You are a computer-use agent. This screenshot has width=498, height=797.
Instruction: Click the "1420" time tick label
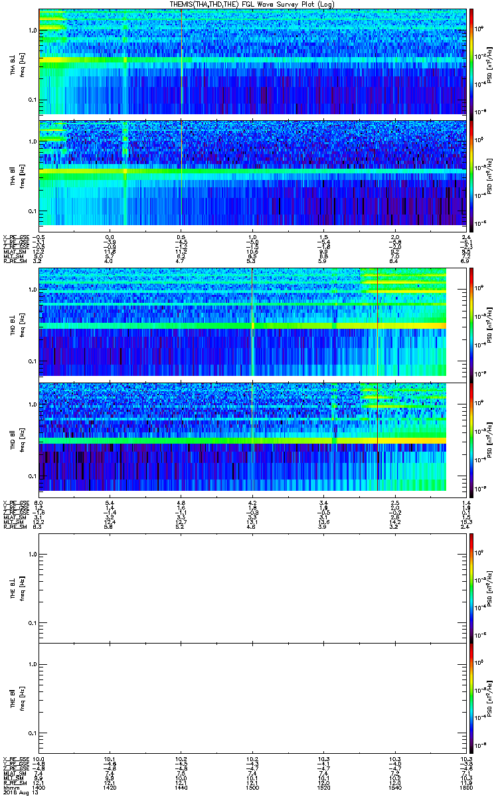[x=110, y=787]
